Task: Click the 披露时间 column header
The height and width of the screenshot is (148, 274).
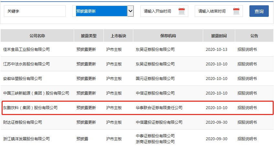Action: click(x=219, y=36)
